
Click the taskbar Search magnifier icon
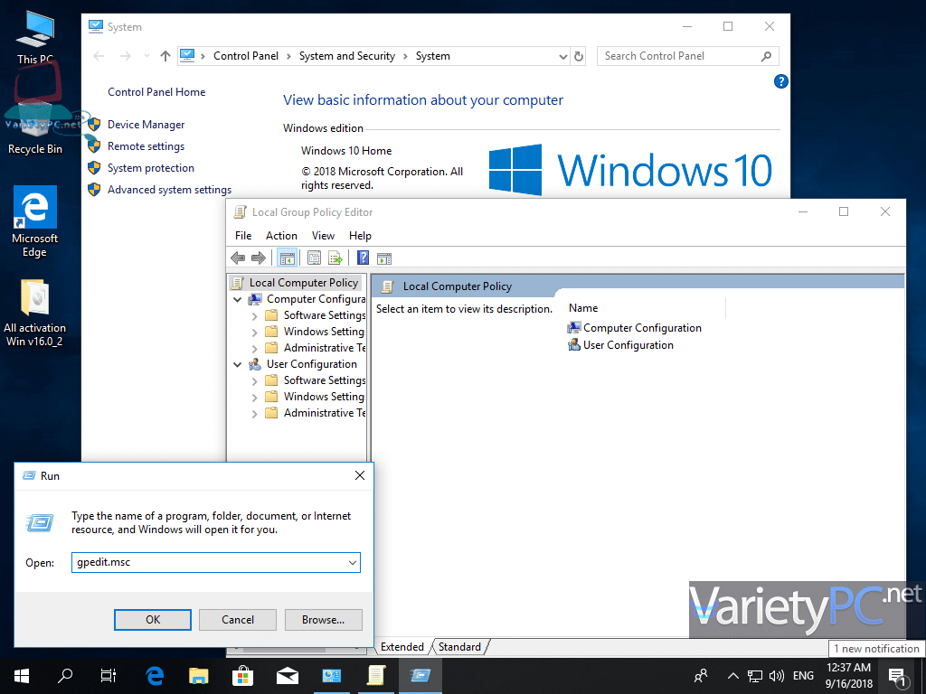tap(65, 676)
